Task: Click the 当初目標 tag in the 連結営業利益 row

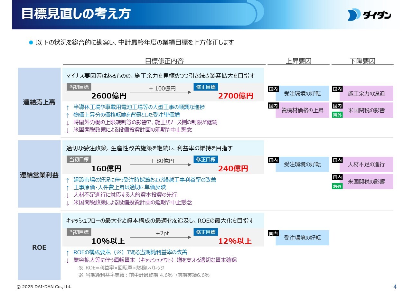Action: click(x=79, y=159)
